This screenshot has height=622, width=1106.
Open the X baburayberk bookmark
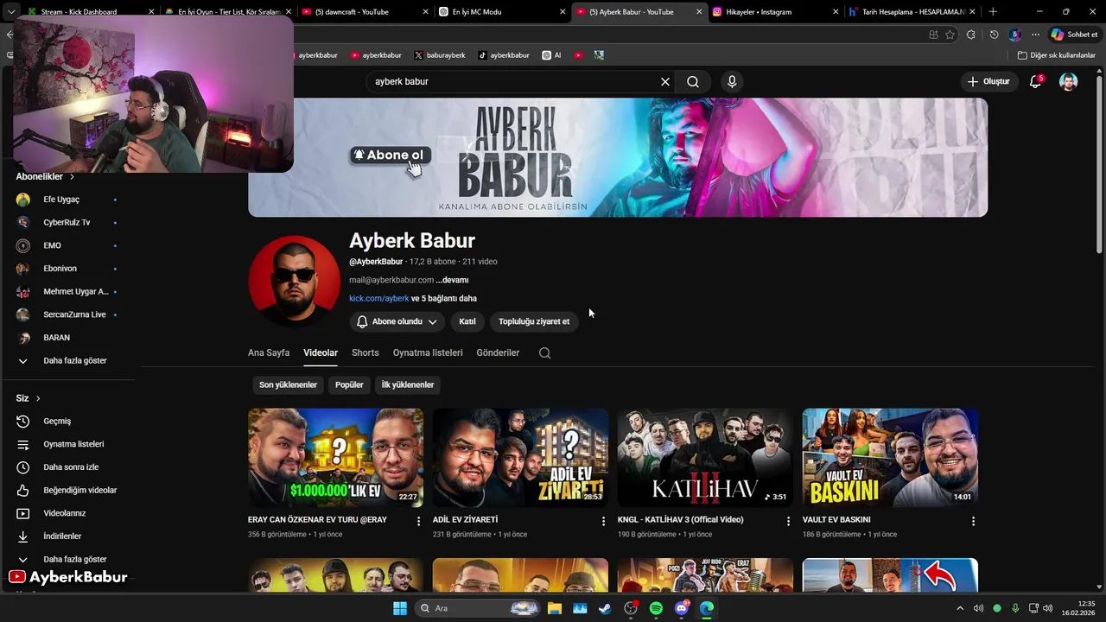(440, 54)
